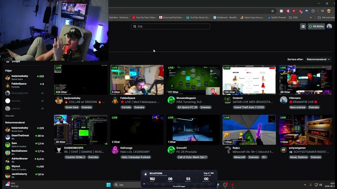Open the Dashboard BeastN bookmark
Screen dimensions: 337x189
click(225, 18)
